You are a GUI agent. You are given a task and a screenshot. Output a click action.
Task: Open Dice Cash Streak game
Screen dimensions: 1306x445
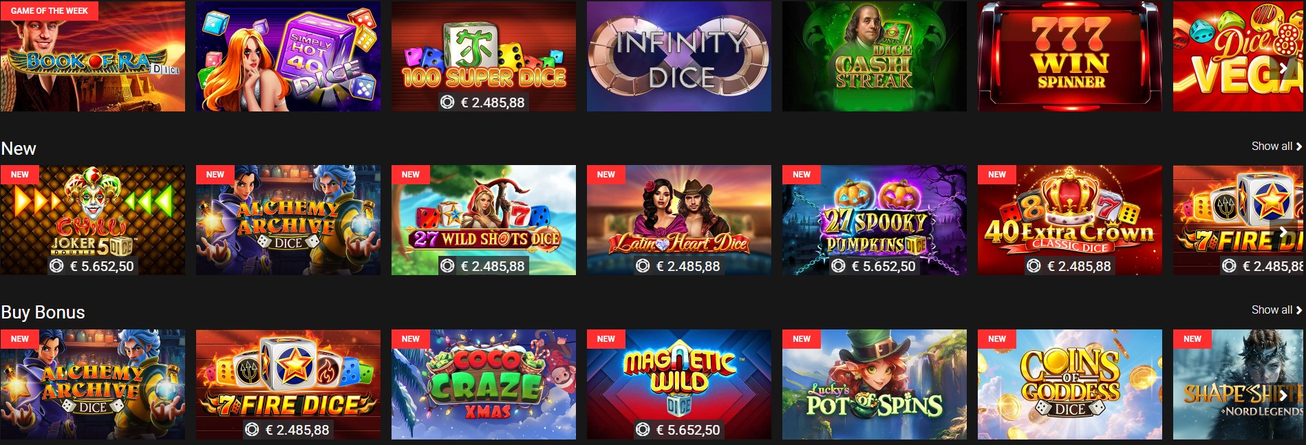click(875, 56)
